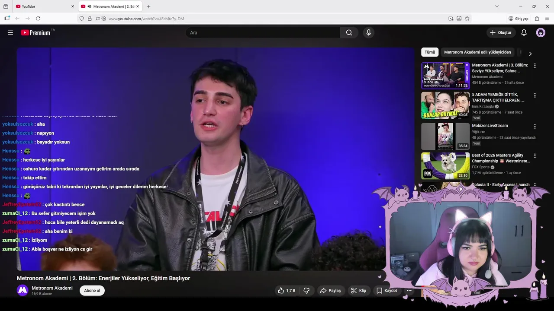Select the Tümü filter chip
The width and height of the screenshot is (554, 311).
[430, 52]
